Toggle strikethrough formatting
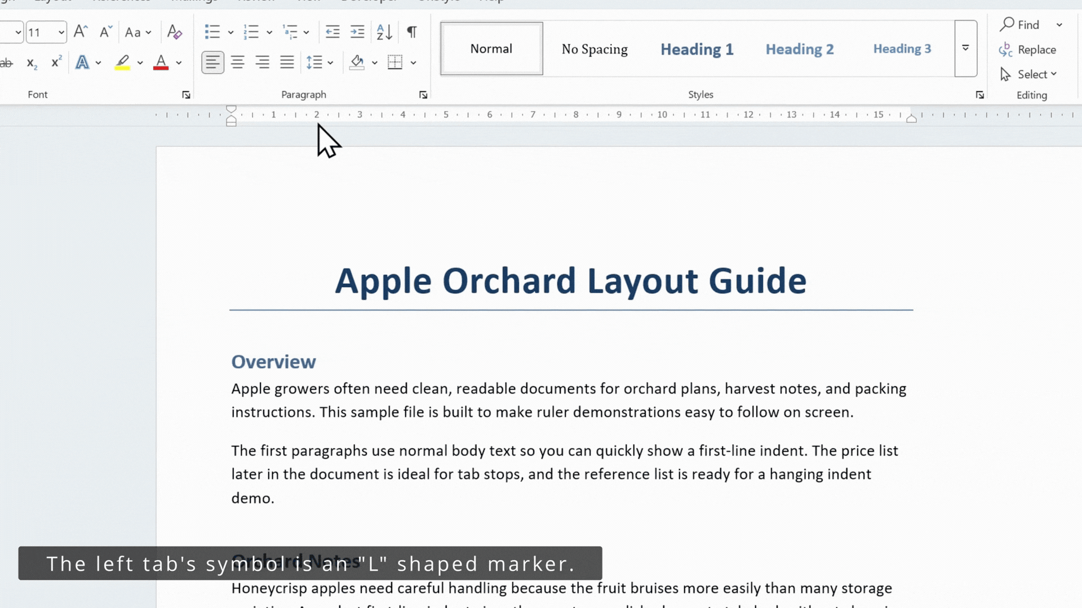Viewport: 1082px width, 608px height. (6, 62)
